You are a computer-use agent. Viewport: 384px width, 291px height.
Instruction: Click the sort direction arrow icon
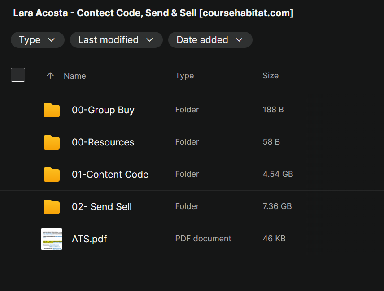coord(50,76)
